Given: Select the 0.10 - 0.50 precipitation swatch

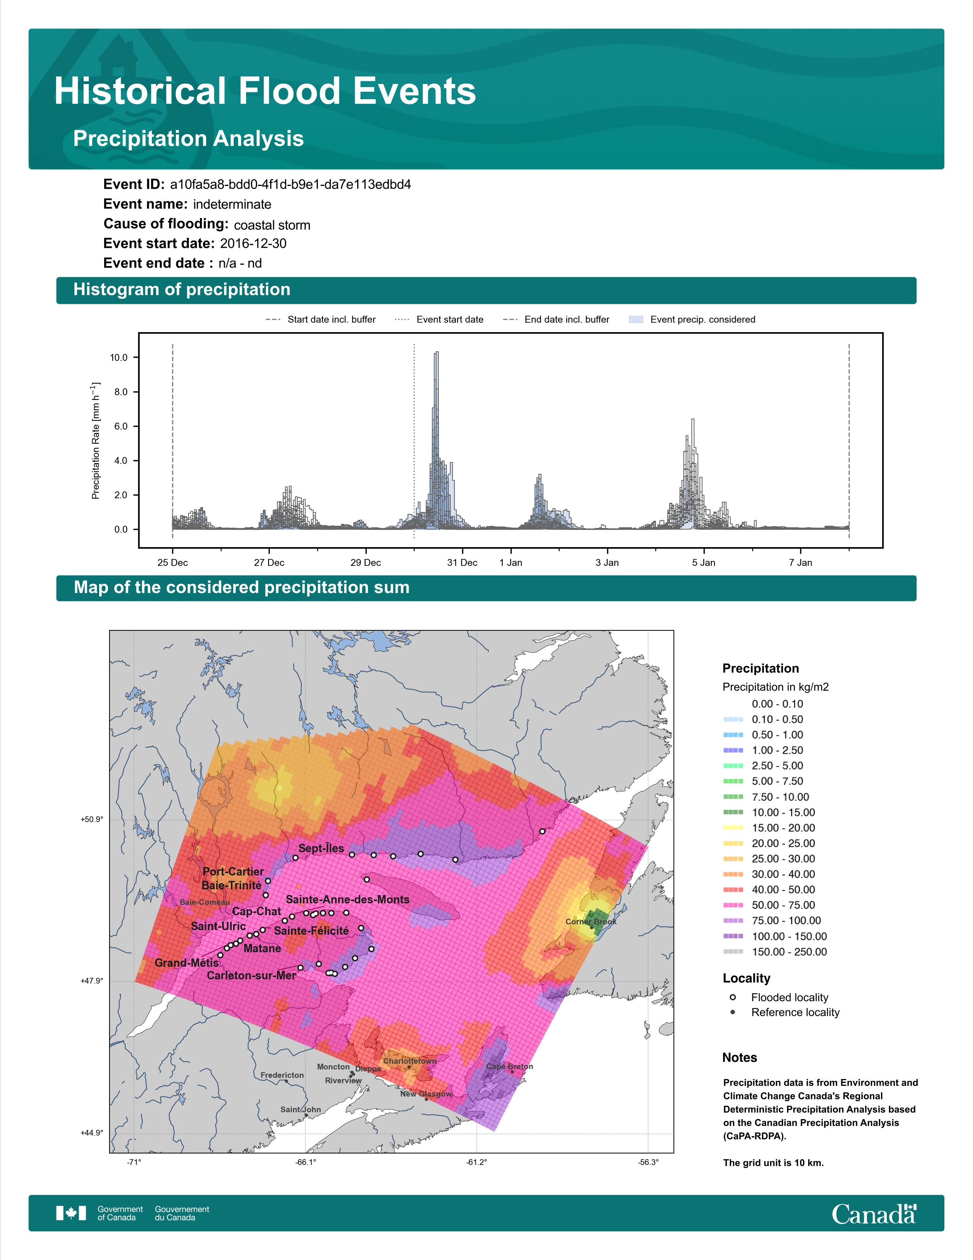Looking at the screenshot, I should pyautogui.click(x=733, y=719).
